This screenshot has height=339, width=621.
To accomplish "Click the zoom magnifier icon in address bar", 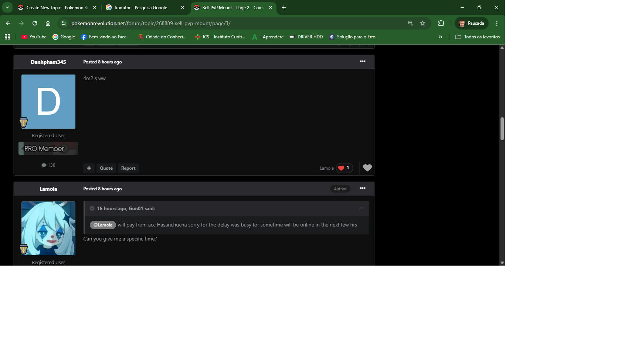I will 410,23.
